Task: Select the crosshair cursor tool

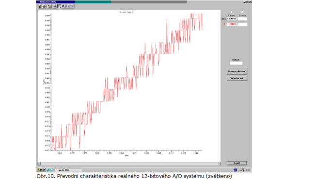Action: pyautogui.click(x=55, y=7)
